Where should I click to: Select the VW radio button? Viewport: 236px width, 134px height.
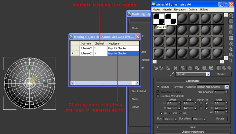(170, 113)
